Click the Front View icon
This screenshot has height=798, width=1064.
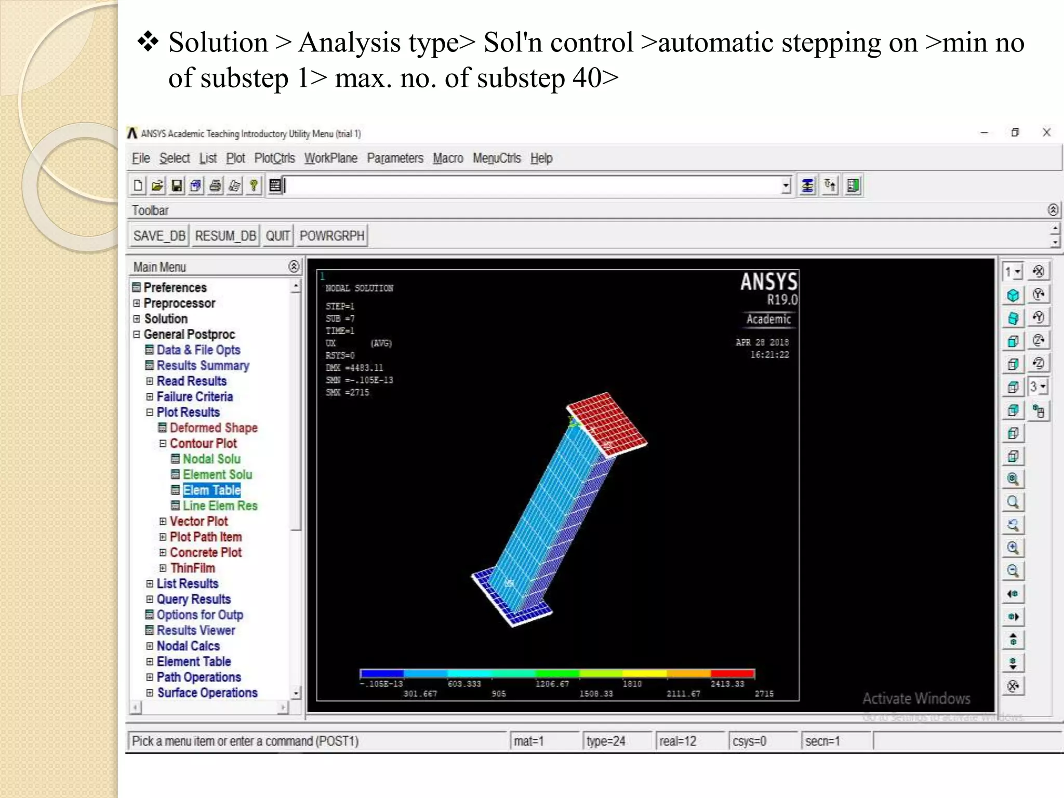(1013, 341)
